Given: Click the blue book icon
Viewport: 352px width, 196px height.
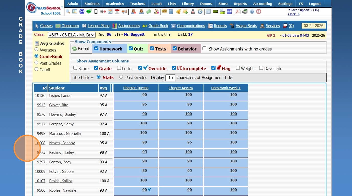Looking at the screenshot, I should pyautogui.click(x=171, y=11).
